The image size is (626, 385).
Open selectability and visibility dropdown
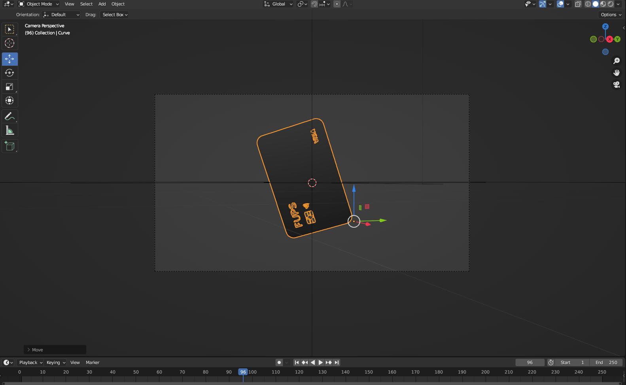[530, 4]
